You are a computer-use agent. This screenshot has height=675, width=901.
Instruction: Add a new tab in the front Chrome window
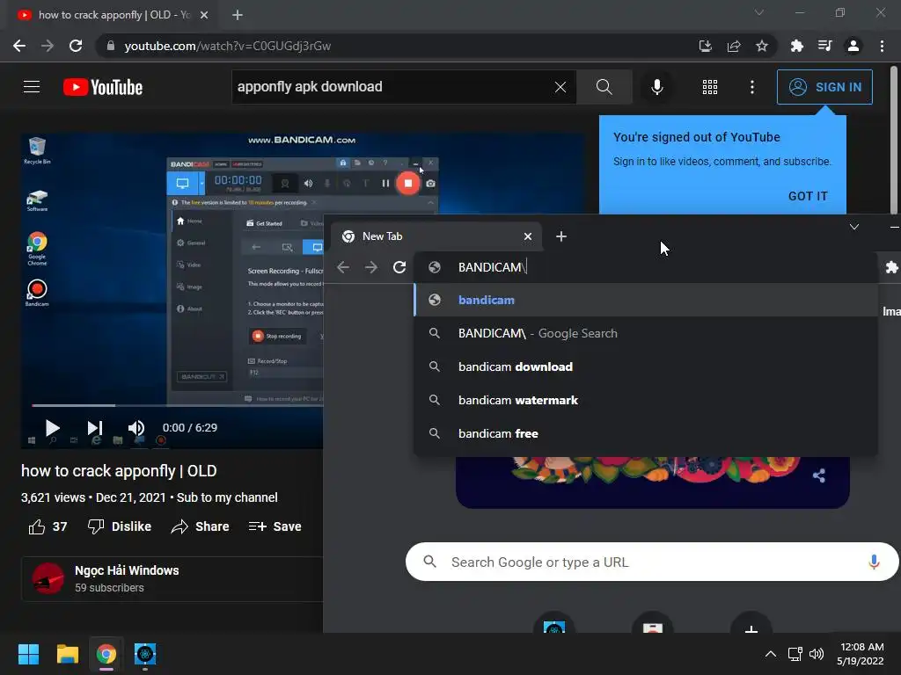tap(561, 236)
